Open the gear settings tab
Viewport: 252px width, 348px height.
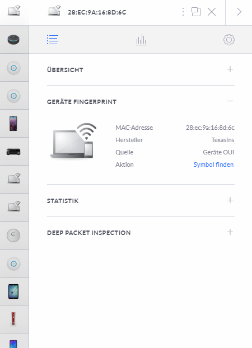pos(229,40)
